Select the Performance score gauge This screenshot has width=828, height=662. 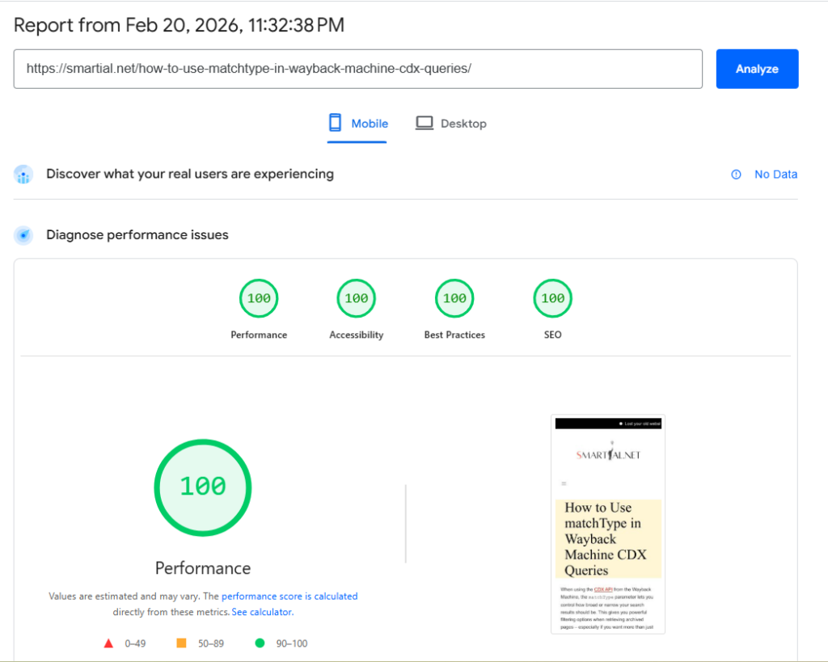pyautogui.click(x=259, y=298)
